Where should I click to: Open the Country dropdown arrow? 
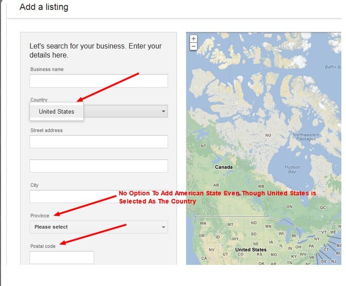click(163, 111)
